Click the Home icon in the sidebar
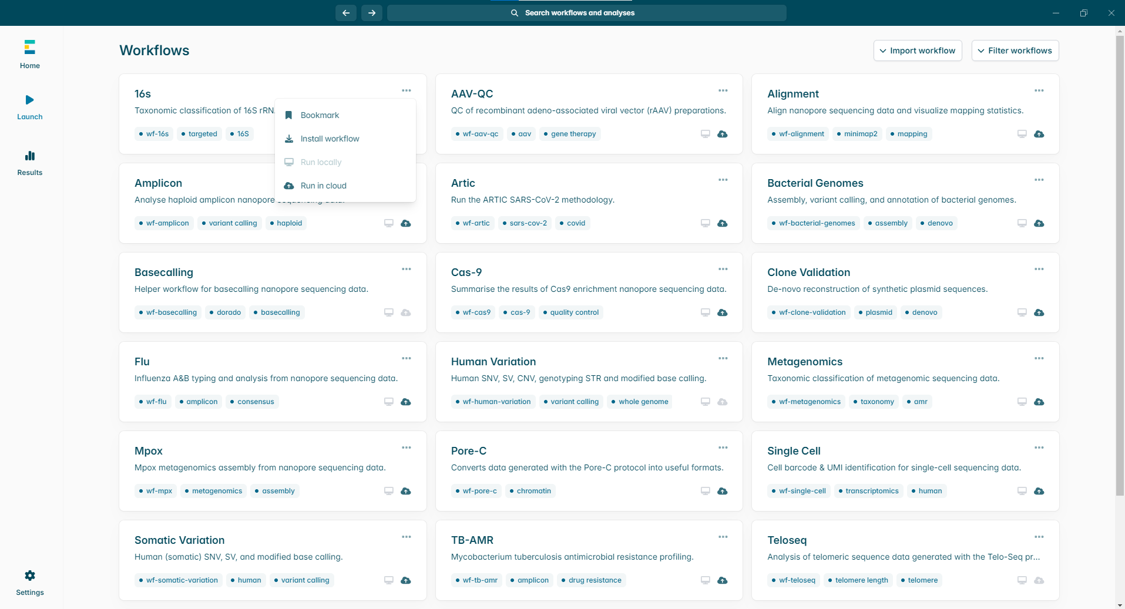The image size is (1125, 609). click(x=29, y=53)
